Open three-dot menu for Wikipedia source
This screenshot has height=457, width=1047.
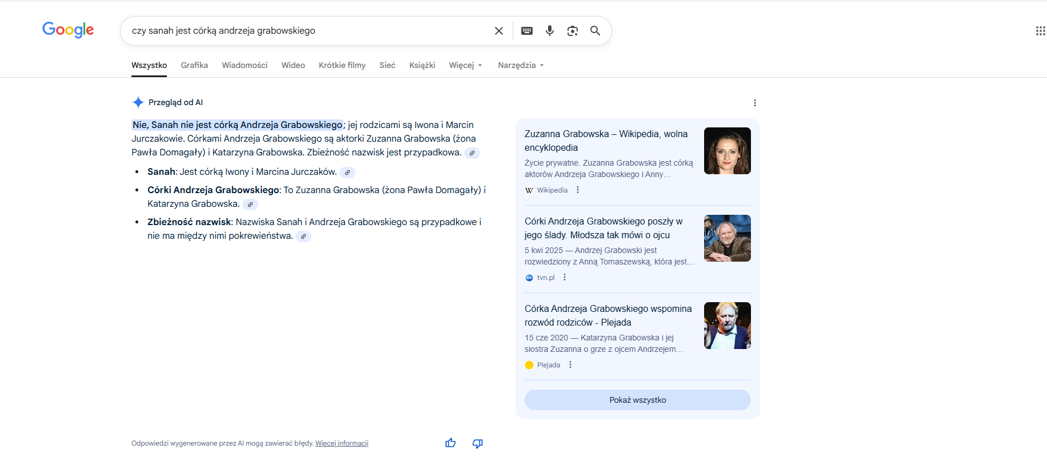pyautogui.click(x=578, y=190)
